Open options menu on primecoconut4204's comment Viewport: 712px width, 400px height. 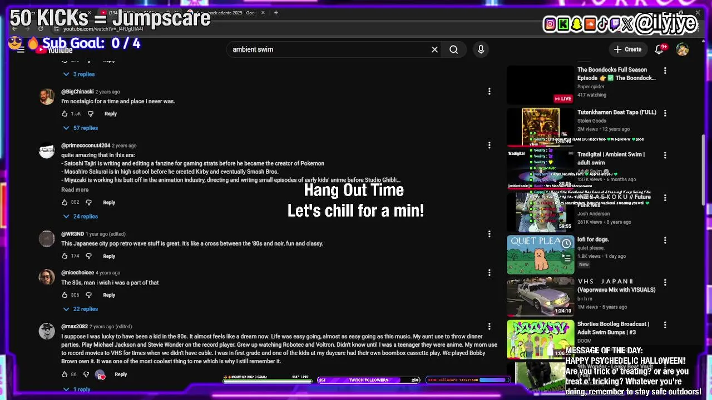click(x=489, y=145)
